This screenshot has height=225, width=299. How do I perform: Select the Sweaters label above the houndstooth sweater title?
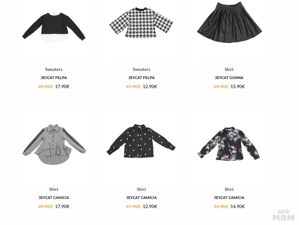pos(141,69)
